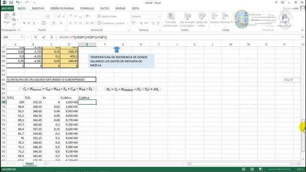
Task: Apply the accounting number format
Action: 134,23
